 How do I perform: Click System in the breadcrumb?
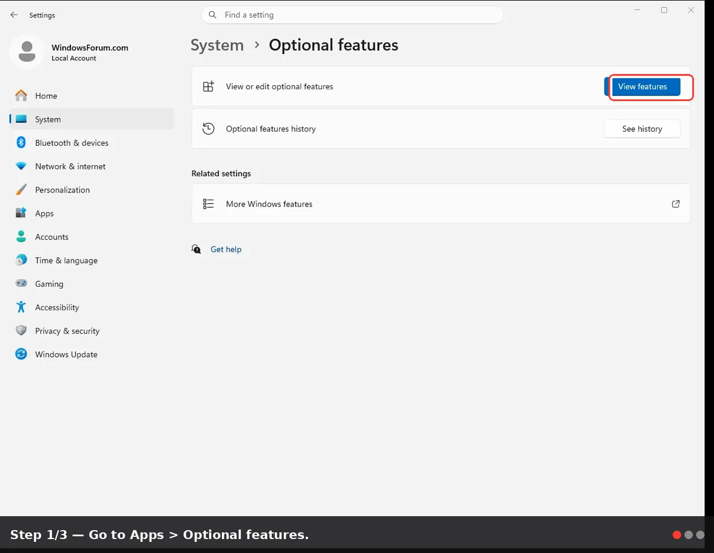217,45
